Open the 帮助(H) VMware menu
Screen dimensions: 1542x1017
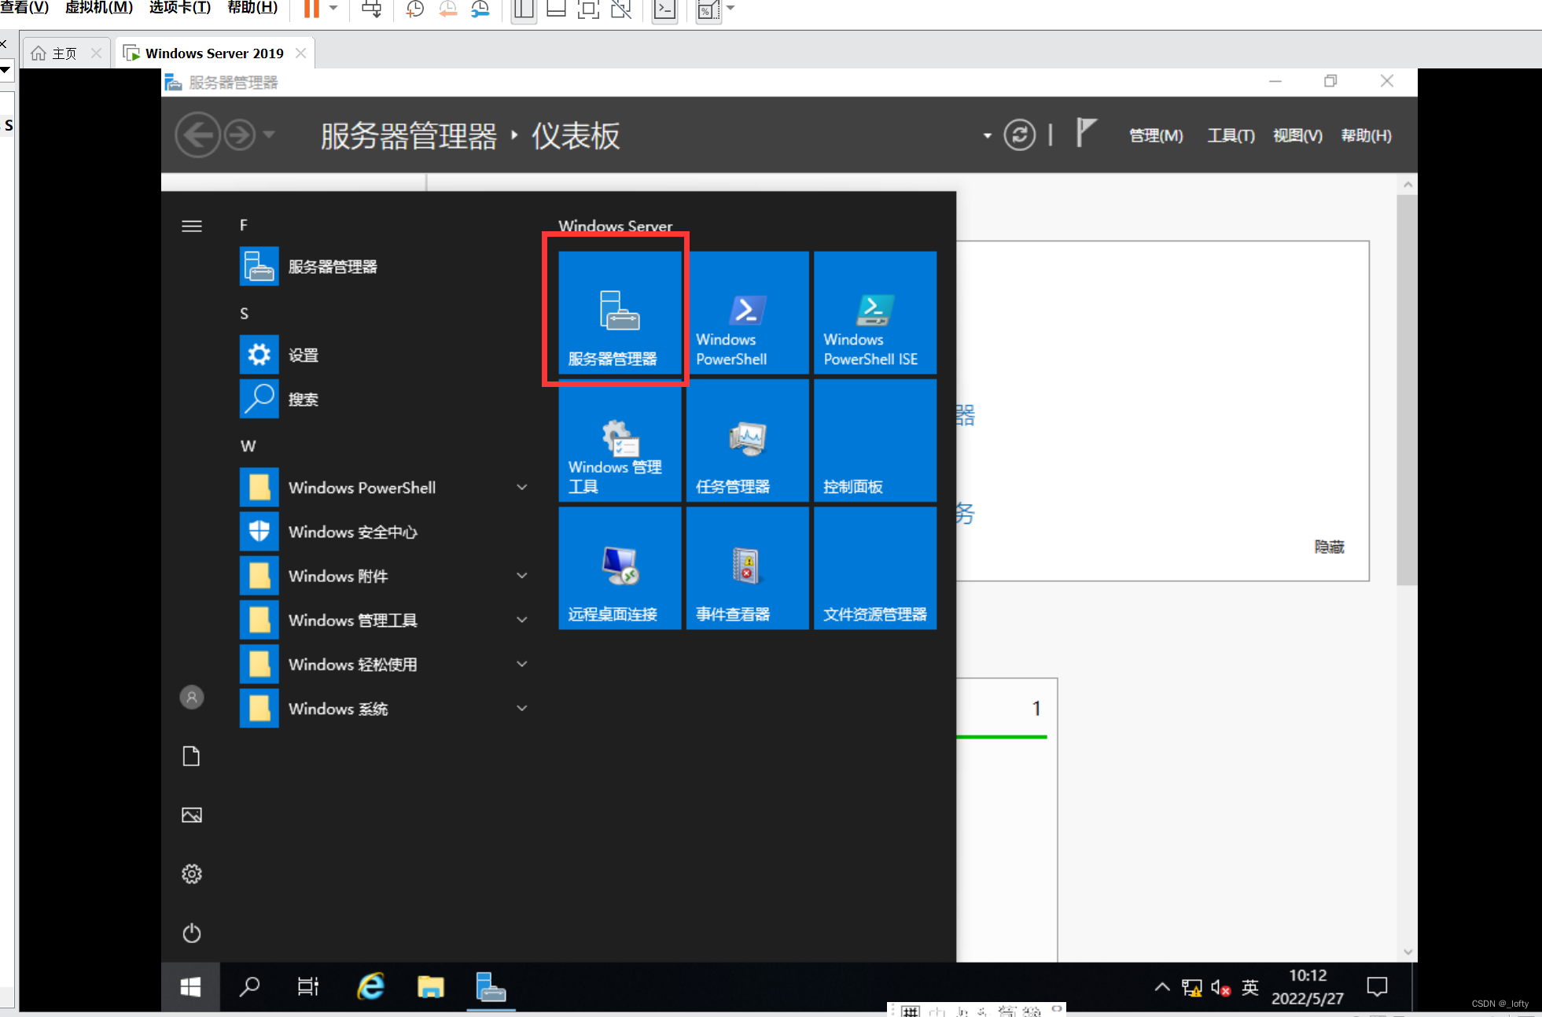[x=252, y=8]
